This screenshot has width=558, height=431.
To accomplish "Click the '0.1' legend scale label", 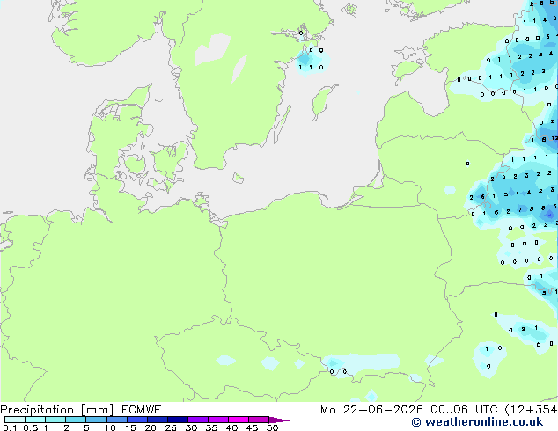I will (x=10, y=427).
